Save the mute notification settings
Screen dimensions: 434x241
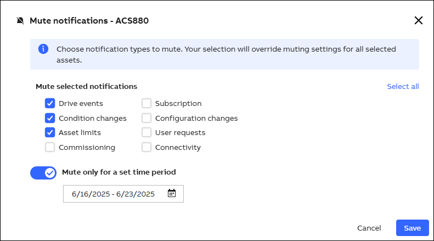tap(412, 228)
